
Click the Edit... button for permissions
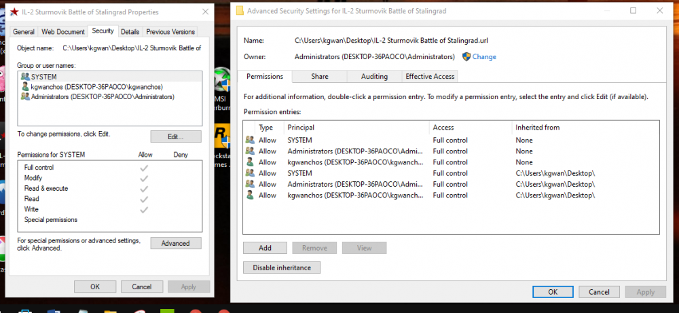point(176,136)
